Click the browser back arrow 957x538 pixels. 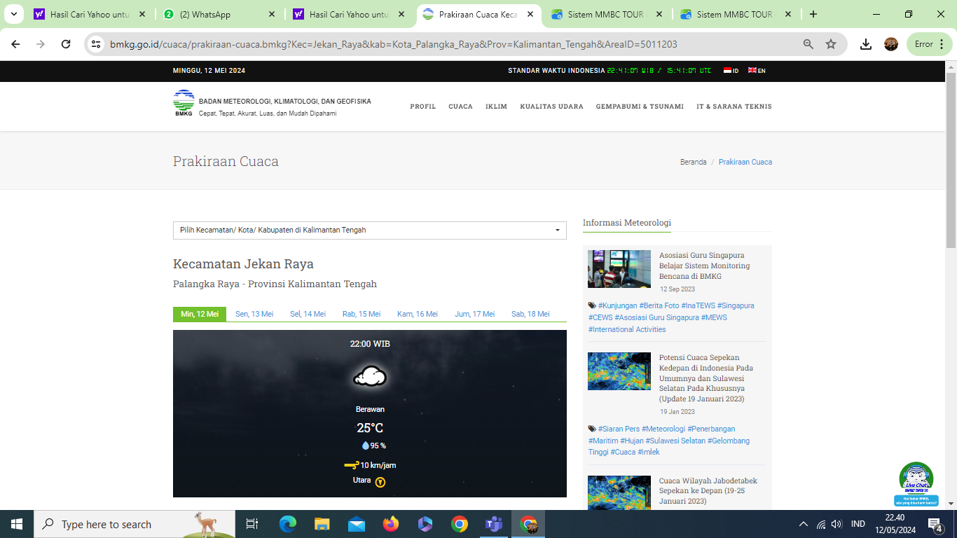pyautogui.click(x=16, y=44)
